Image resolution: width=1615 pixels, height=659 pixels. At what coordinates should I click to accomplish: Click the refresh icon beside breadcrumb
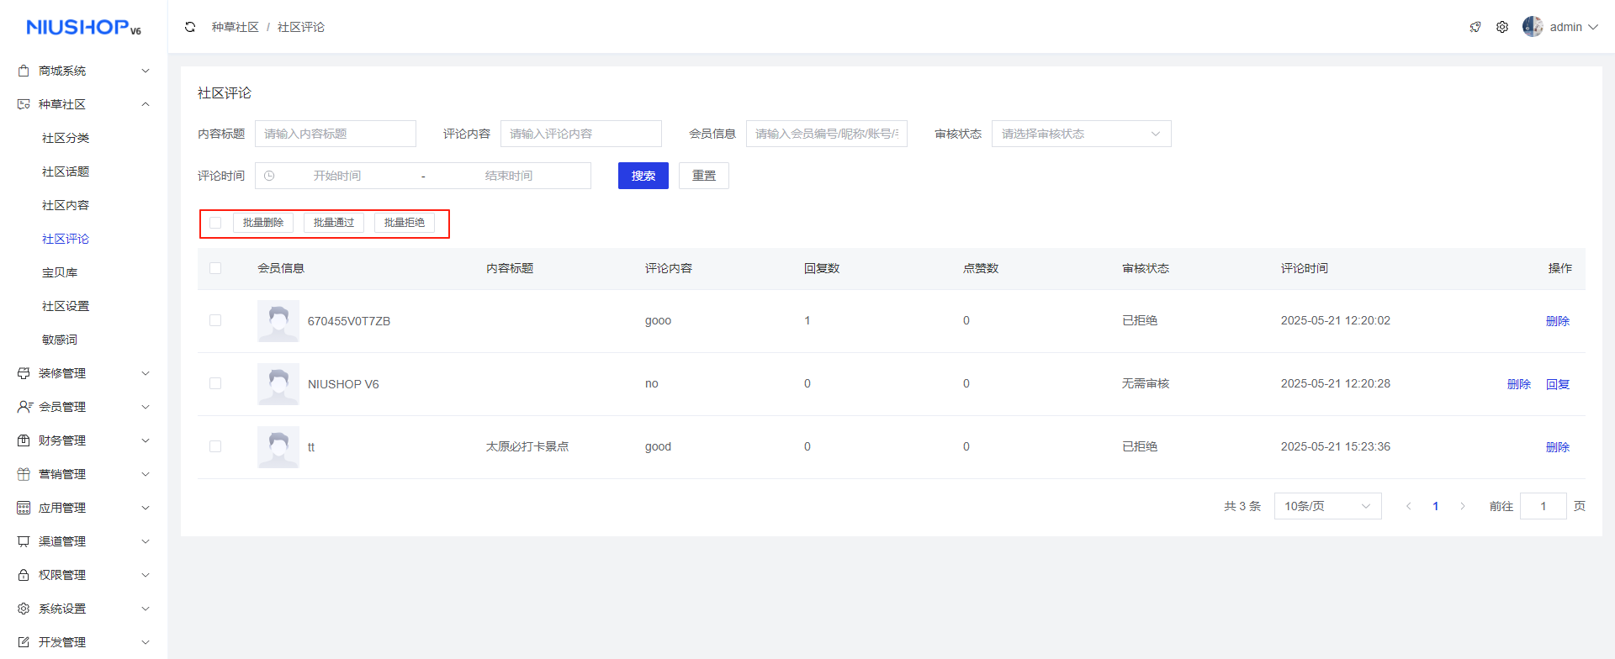[x=190, y=27]
